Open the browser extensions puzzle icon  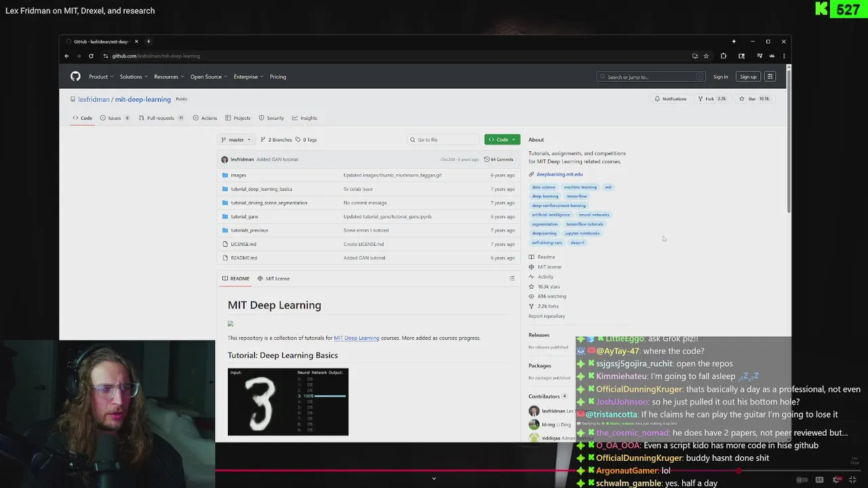(724, 56)
